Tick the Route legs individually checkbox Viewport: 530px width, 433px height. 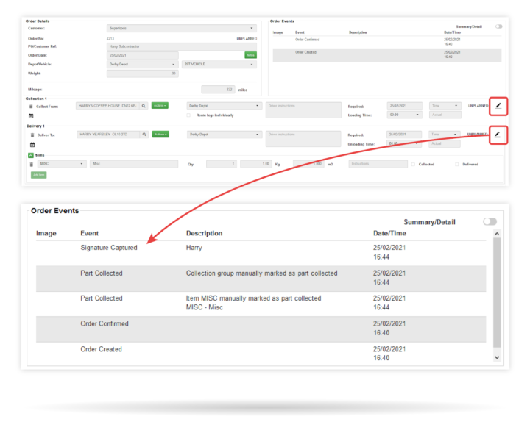pyautogui.click(x=188, y=115)
